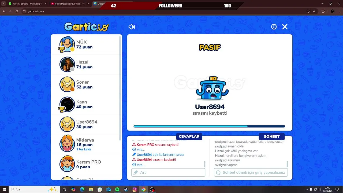Click 'User8694' name under the mascot
343x193 pixels.
210,107
